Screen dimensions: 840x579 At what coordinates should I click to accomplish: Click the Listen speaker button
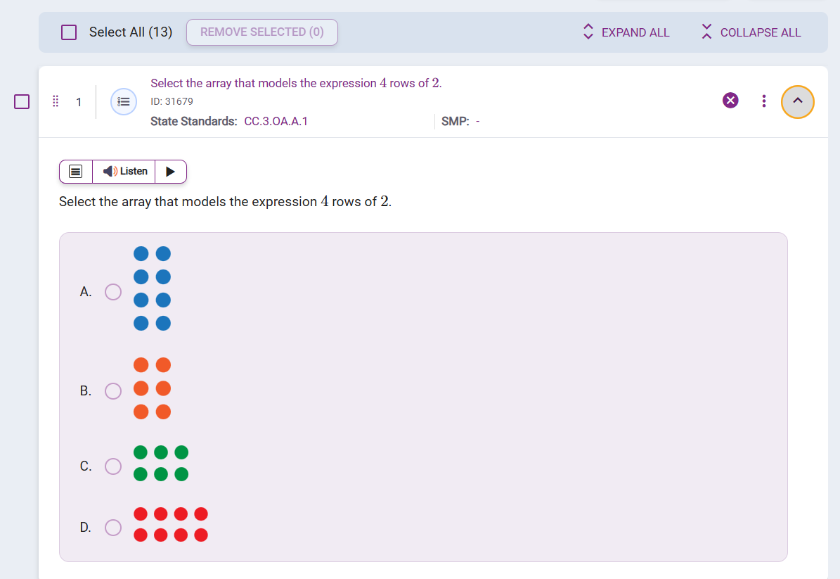click(124, 171)
